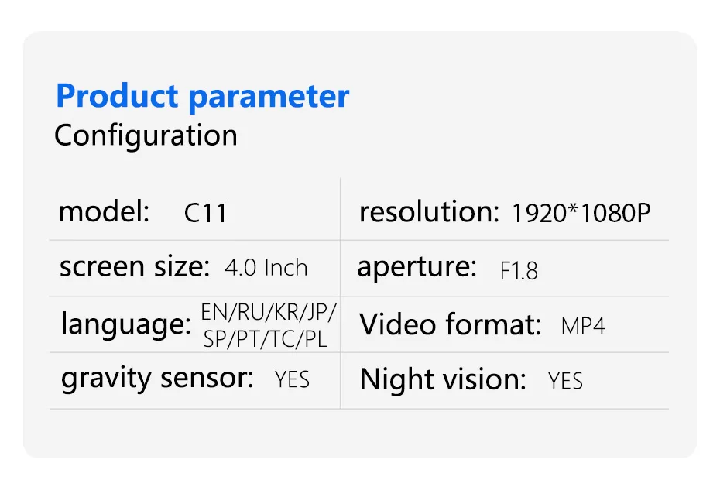The height and width of the screenshot is (480, 720).
Task: Select the C11 model value
Action: [x=205, y=213]
